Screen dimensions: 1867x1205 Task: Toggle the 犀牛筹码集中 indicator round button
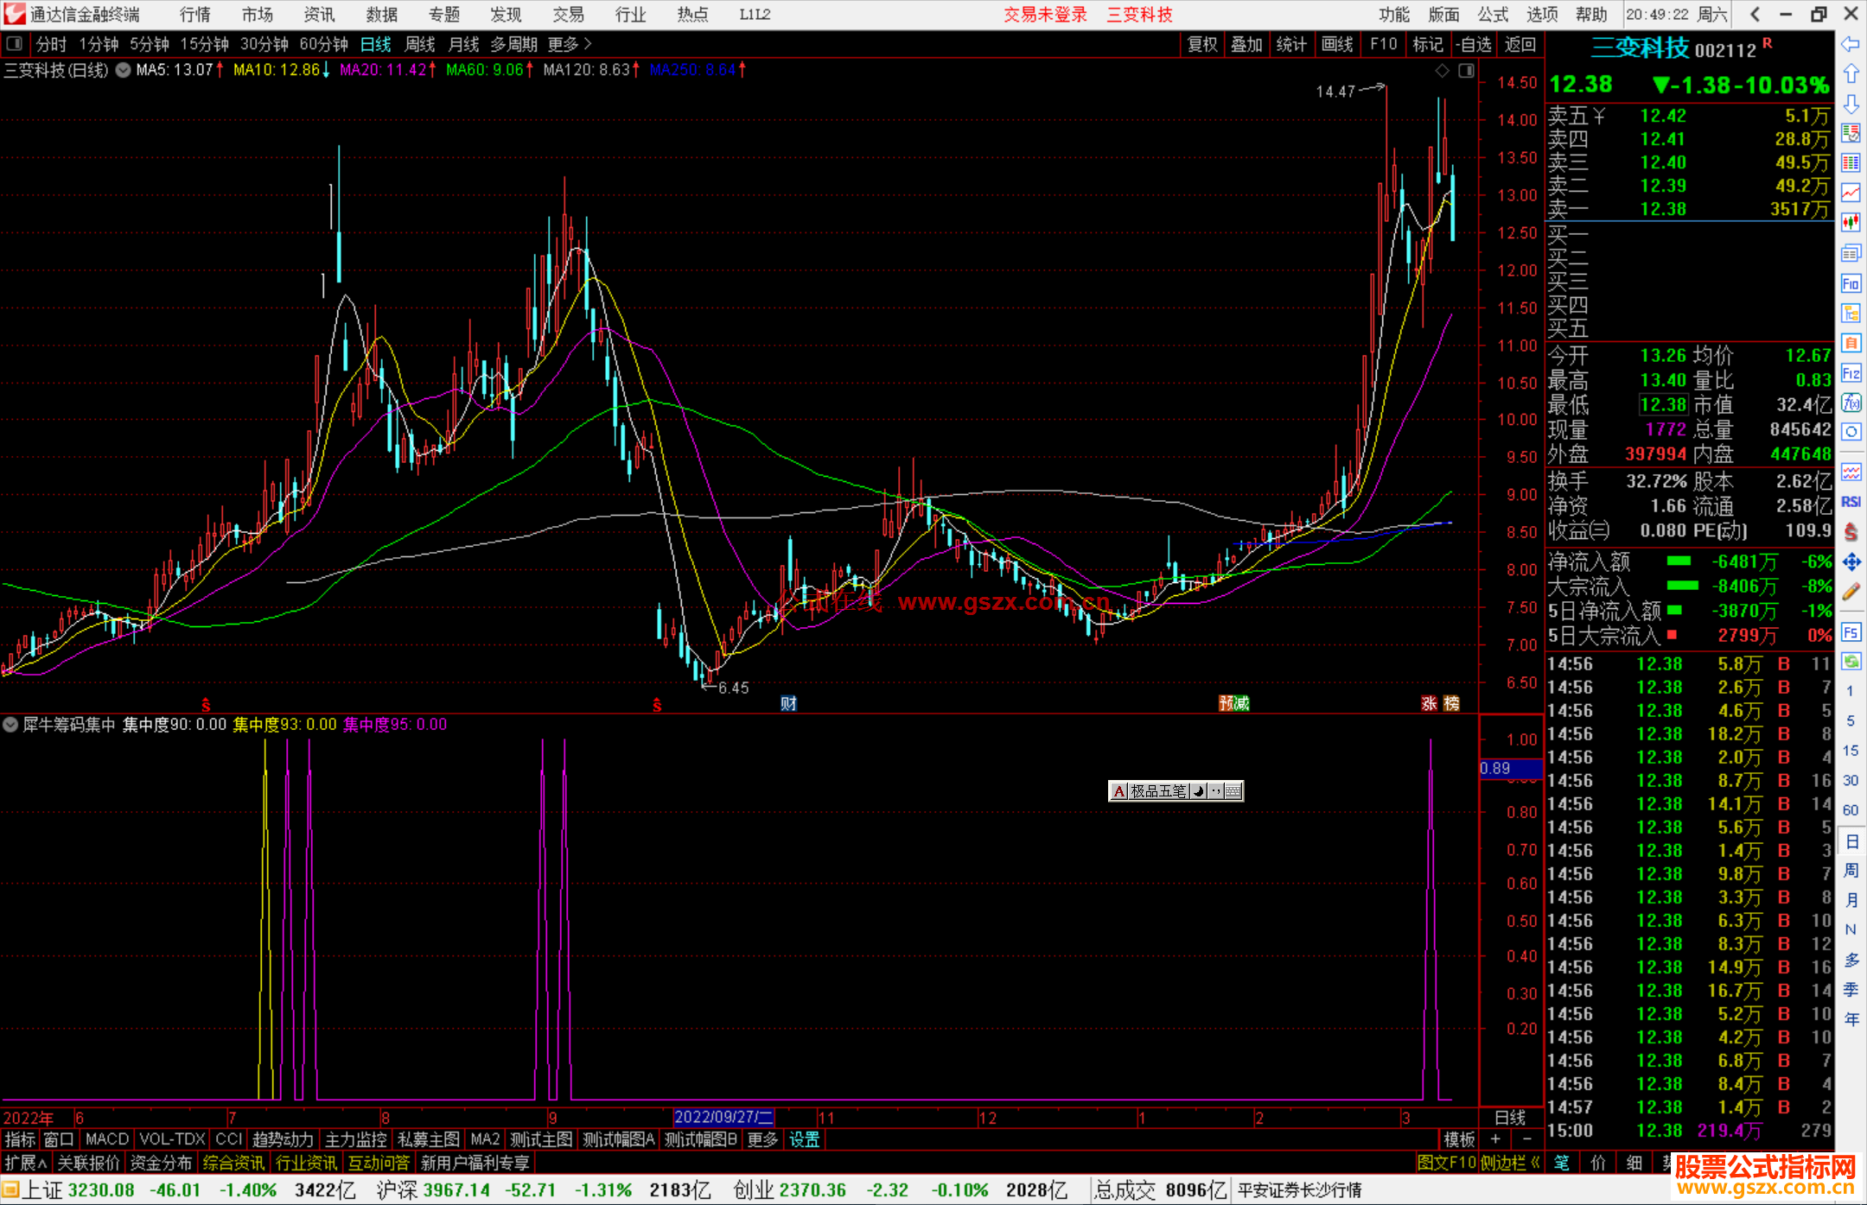pyautogui.click(x=10, y=725)
